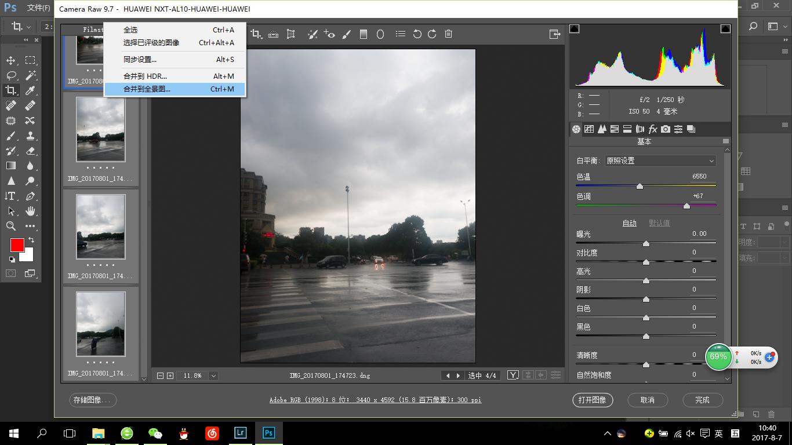Select the Straighten tool
Image resolution: width=792 pixels, height=445 pixels.
coord(273,34)
